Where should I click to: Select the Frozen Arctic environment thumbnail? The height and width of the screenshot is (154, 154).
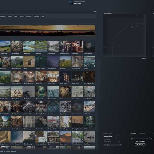click(53, 92)
